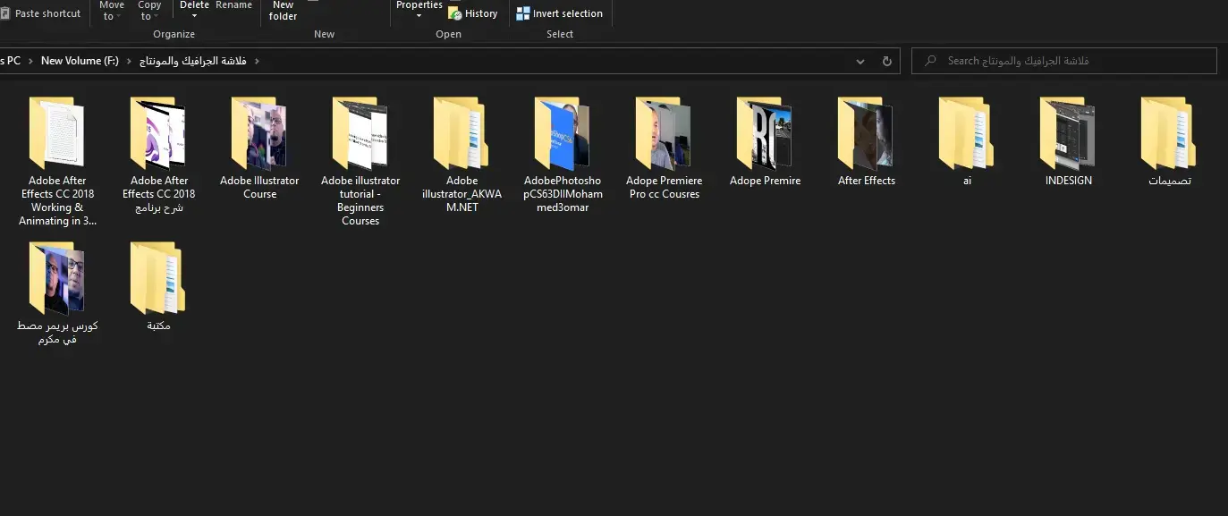Refresh the current folder view

(887, 61)
